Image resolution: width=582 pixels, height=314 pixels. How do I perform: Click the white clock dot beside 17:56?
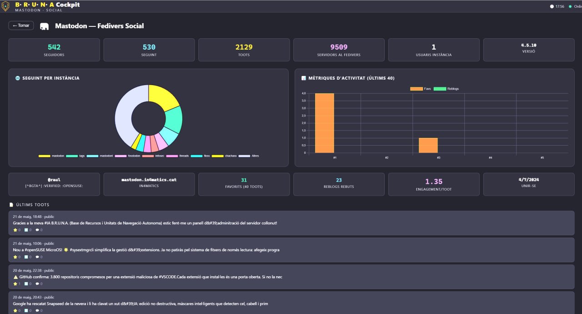click(x=552, y=6)
